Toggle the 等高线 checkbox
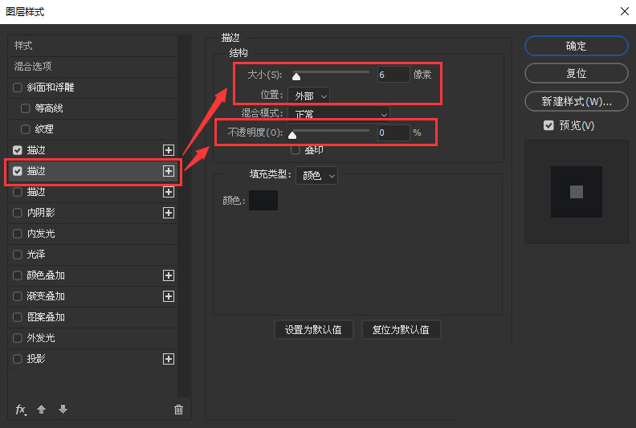This screenshot has width=636, height=428. (25, 108)
